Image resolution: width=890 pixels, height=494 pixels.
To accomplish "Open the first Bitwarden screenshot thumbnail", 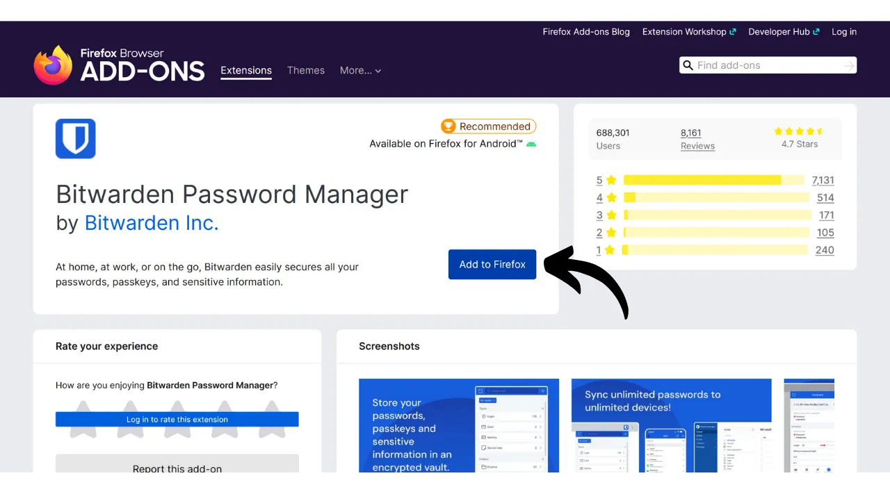I will point(458,429).
